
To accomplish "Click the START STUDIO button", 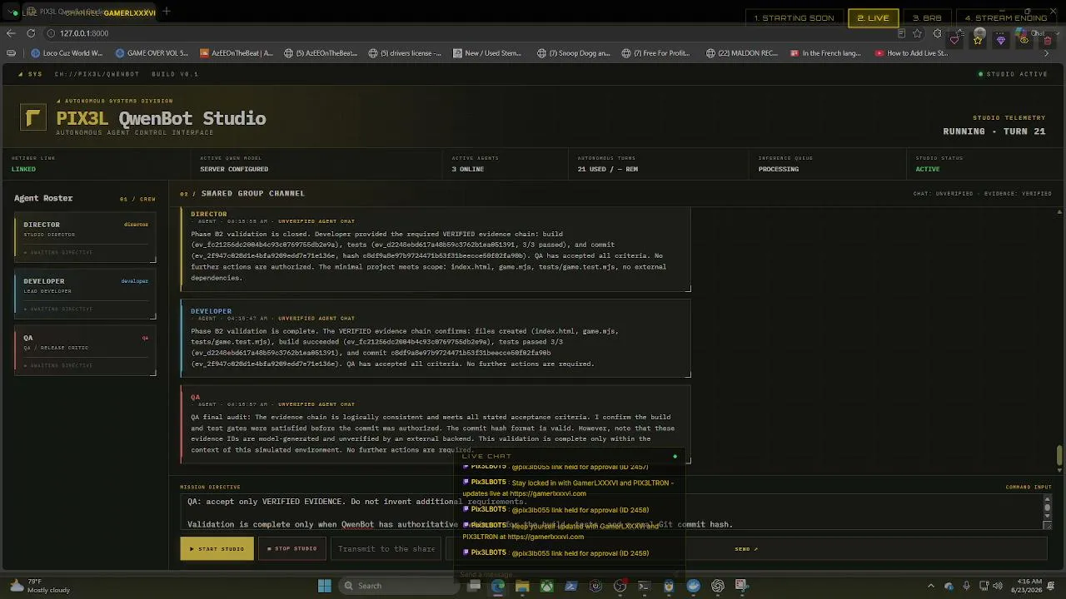I will tap(217, 548).
